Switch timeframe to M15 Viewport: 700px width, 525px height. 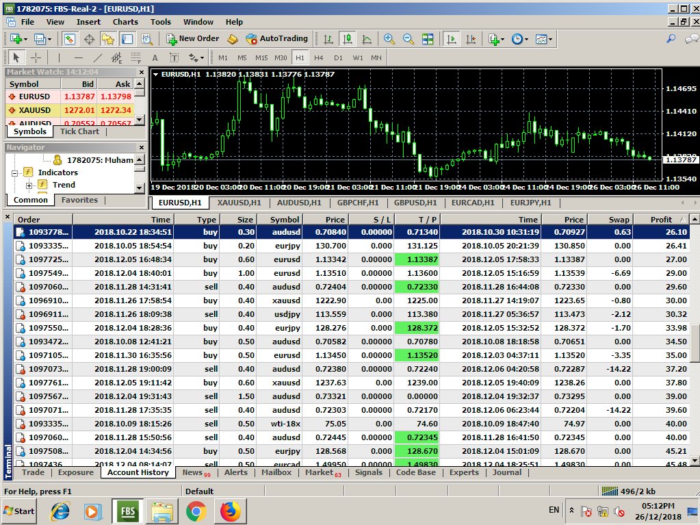coord(261,57)
